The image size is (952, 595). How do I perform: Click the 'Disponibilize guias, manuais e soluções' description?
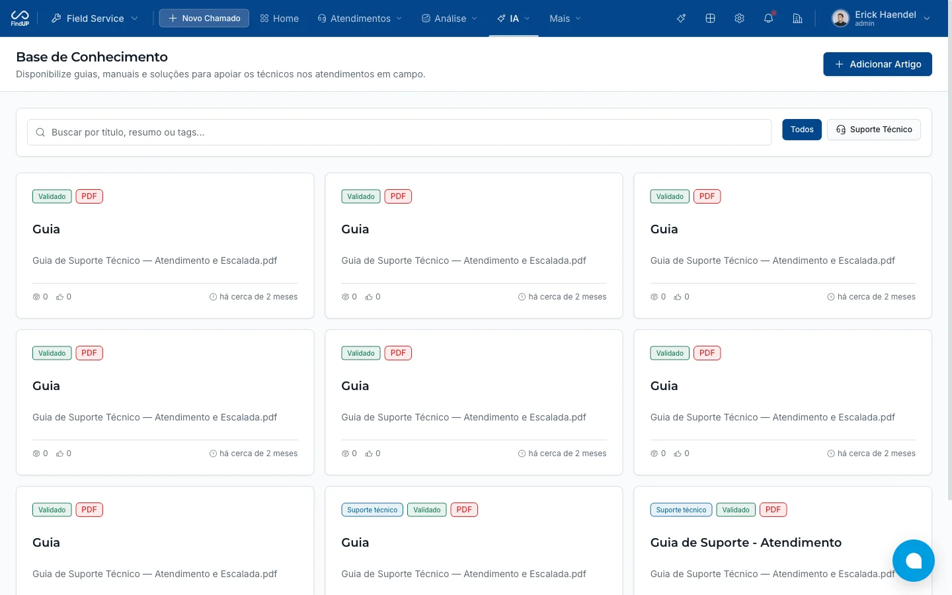pyautogui.click(x=221, y=74)
